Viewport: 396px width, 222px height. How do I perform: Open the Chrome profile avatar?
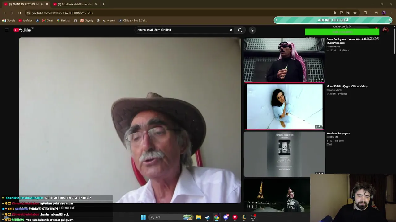[x=384, y=13]
